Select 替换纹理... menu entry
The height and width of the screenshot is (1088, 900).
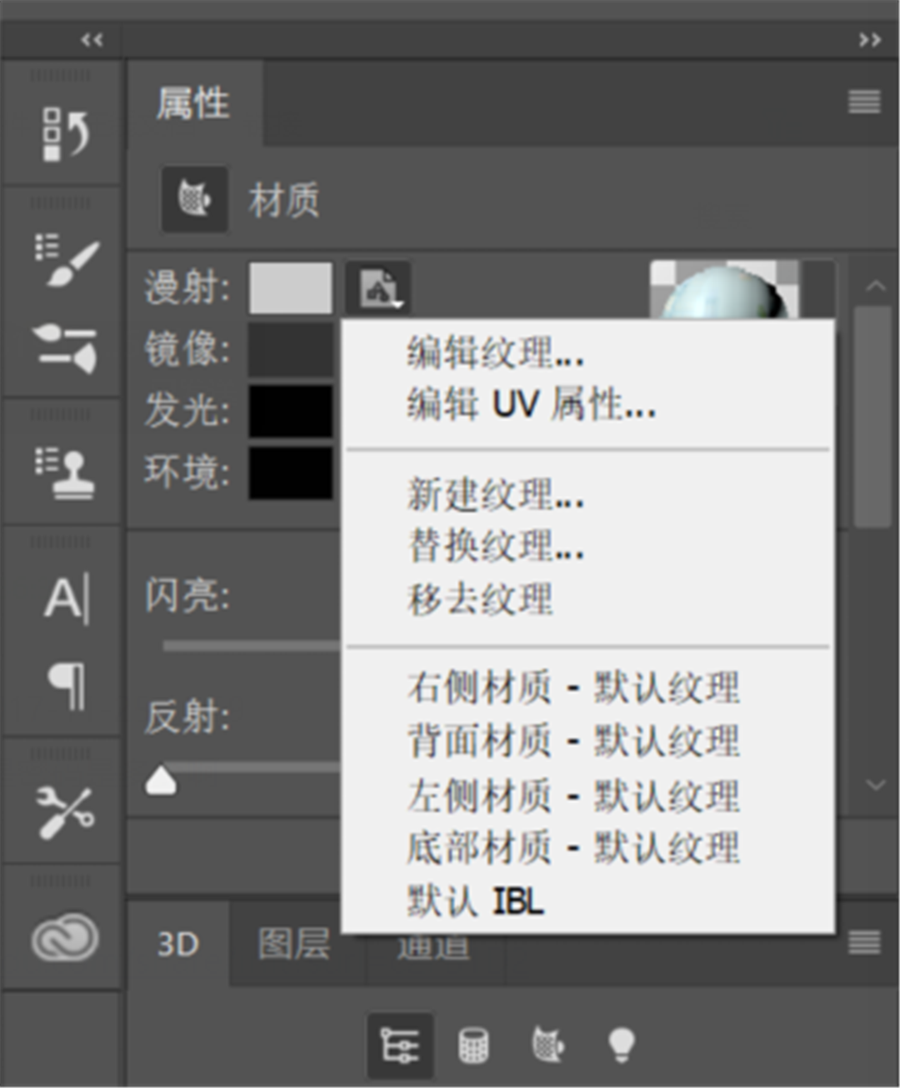point(496,546)
